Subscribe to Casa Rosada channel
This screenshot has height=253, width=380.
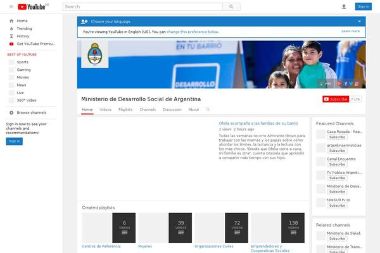pos(337,137)
